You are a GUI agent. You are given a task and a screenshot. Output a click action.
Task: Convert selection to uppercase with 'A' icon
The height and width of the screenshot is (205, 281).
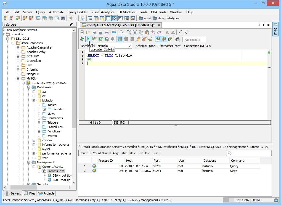tap(186, 33)
